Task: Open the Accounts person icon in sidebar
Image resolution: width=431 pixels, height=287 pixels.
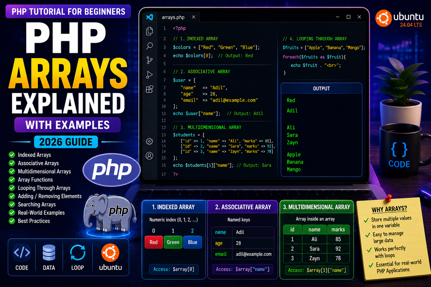Action: coord(150,156)
